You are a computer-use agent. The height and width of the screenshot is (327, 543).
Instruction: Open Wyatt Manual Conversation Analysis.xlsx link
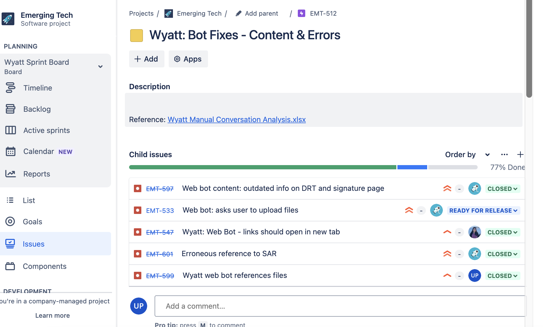pos(236,119)
